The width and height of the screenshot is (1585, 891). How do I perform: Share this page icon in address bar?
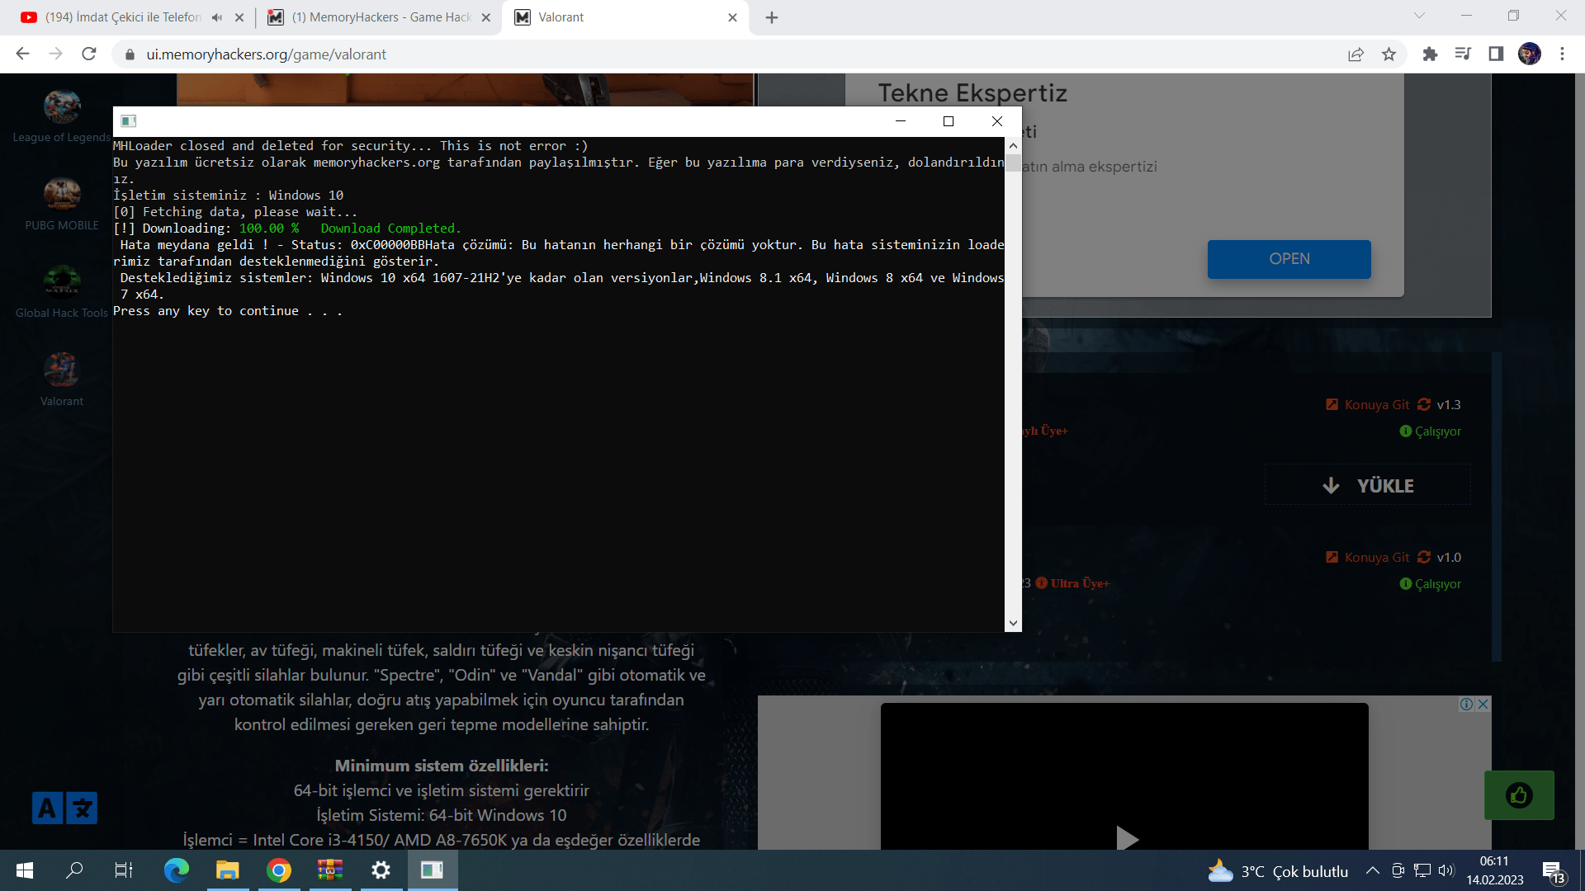pyautogui.click(x=1356, y=54)
